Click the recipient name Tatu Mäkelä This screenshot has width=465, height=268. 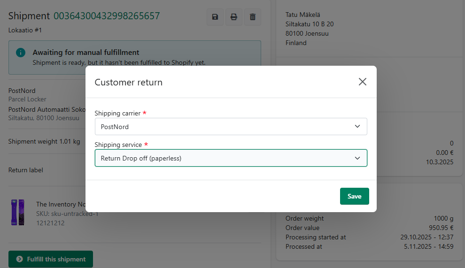(x=303, y=15)
